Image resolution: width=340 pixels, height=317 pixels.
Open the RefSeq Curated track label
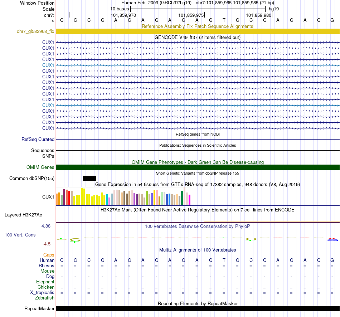pos(38,139)
